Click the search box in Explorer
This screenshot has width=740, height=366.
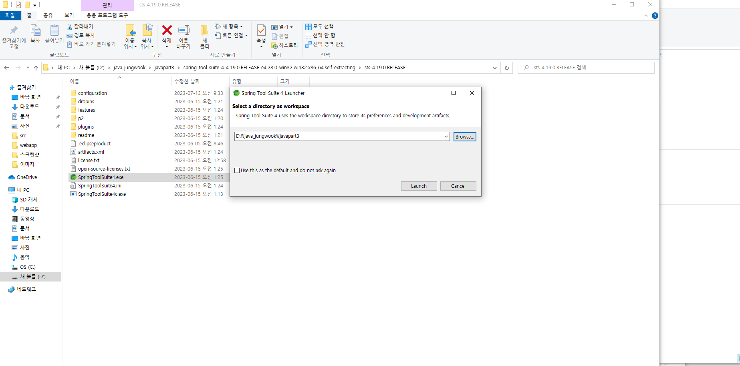(586, 68)
